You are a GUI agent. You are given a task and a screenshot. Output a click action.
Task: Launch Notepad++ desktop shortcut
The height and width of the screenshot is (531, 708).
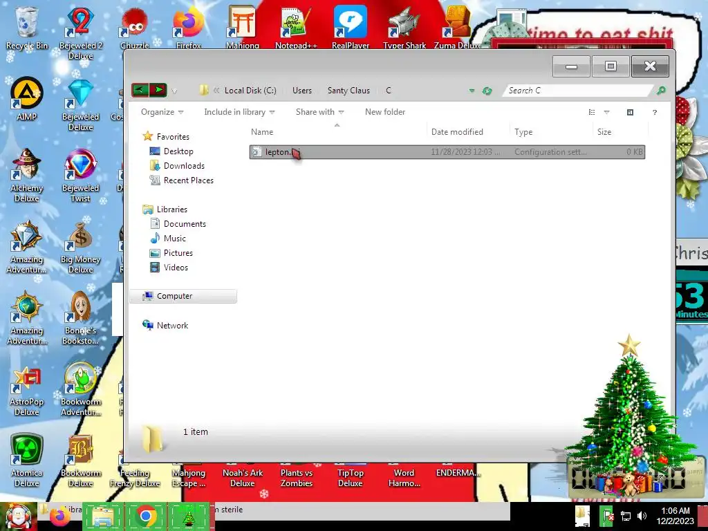pyautogui.click(x=296, y=27)
